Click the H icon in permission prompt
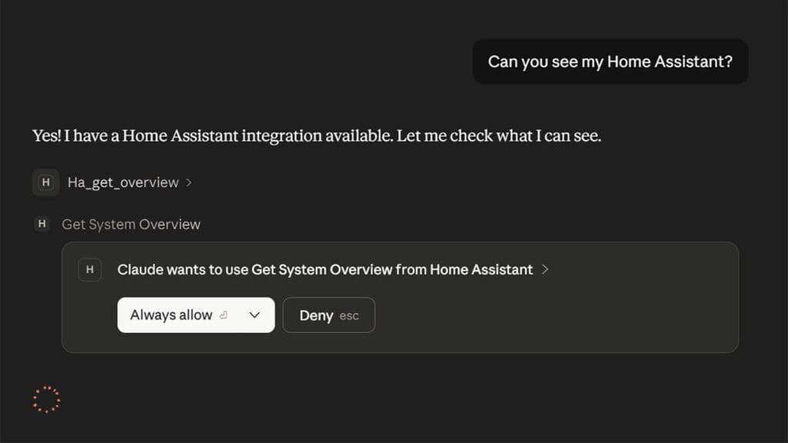788x443 pixels. point(90,270)
